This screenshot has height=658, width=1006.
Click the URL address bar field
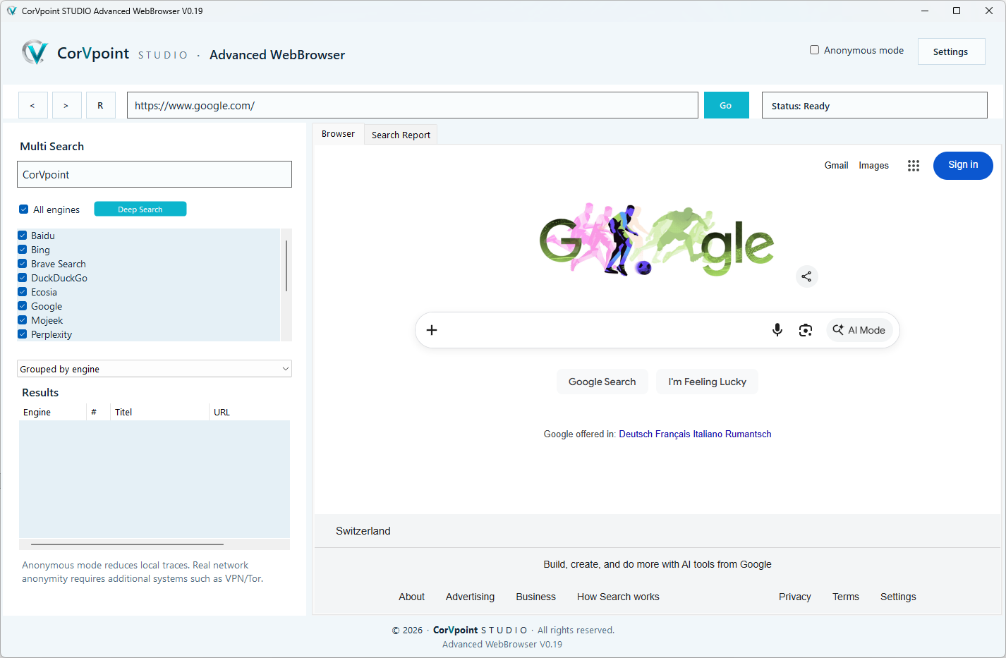[x=413, y=105]
